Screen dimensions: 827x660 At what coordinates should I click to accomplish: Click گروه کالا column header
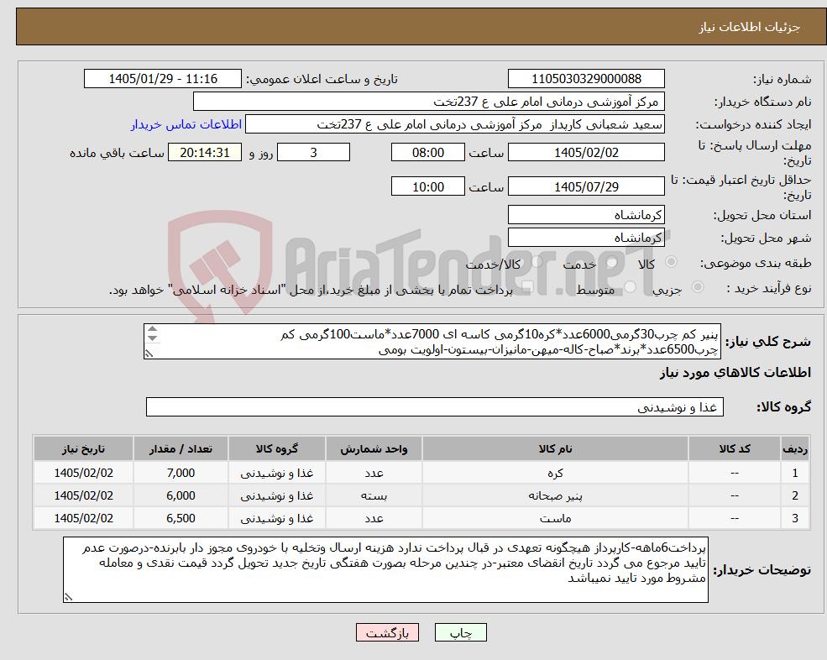[x=276, y=449]
